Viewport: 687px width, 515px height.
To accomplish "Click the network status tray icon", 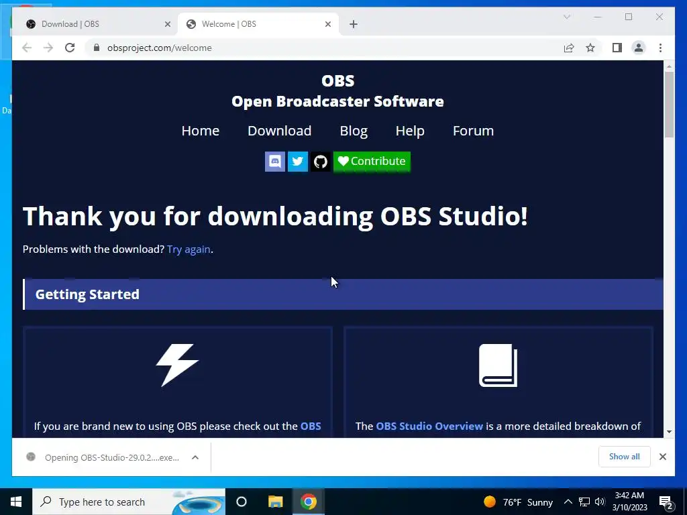I will click(x=584, y=502).
